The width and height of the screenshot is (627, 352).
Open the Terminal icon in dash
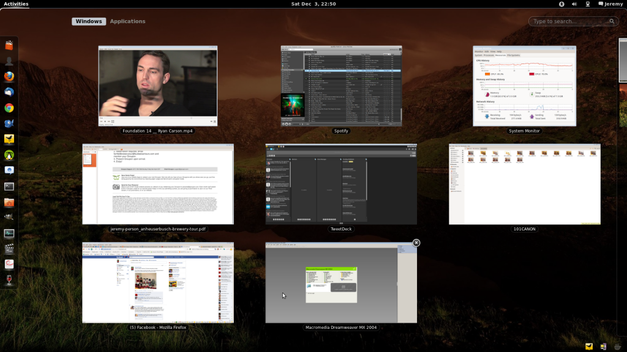(x=9, y=186)
